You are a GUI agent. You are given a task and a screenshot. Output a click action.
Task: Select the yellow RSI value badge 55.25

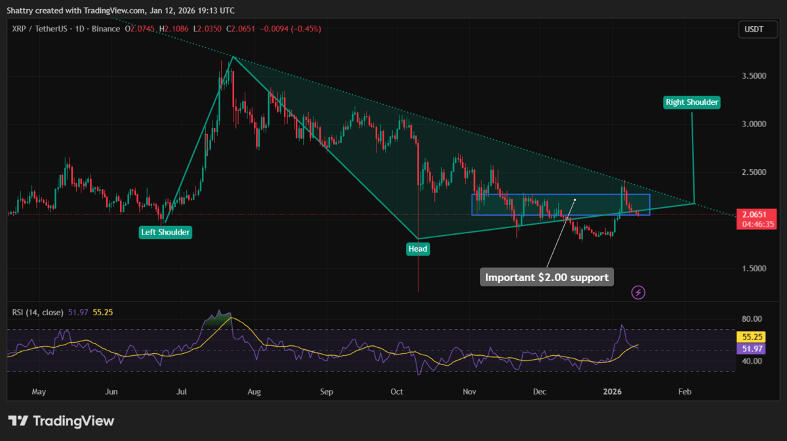(x=752, y=336)
